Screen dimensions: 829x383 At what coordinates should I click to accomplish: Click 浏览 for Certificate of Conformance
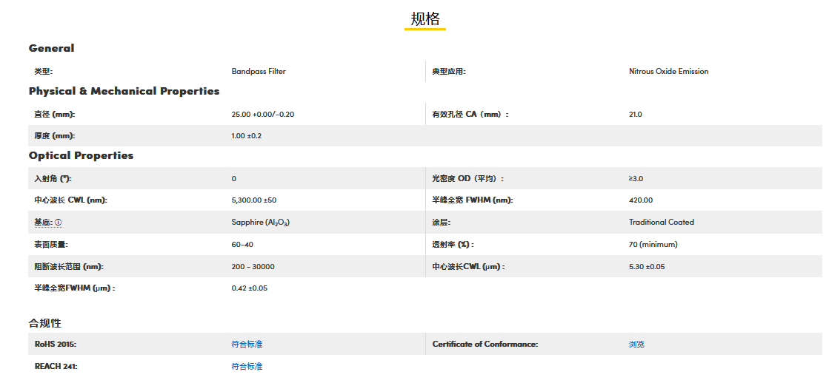pyautogui.click(x=636, y=345)
